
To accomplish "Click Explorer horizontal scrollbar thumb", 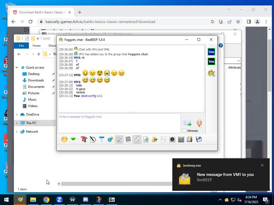I will pyautogui.click(x=117, y=184).
